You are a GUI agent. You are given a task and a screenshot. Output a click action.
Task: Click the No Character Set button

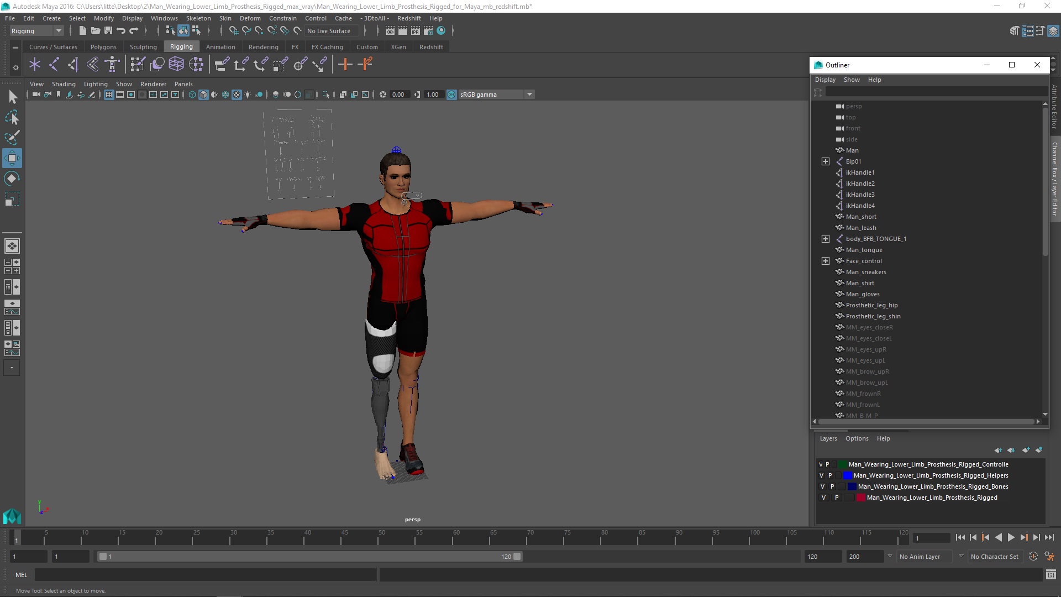994,557
